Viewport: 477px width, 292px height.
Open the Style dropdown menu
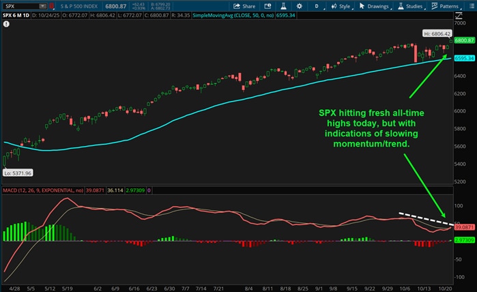[342, 6]
